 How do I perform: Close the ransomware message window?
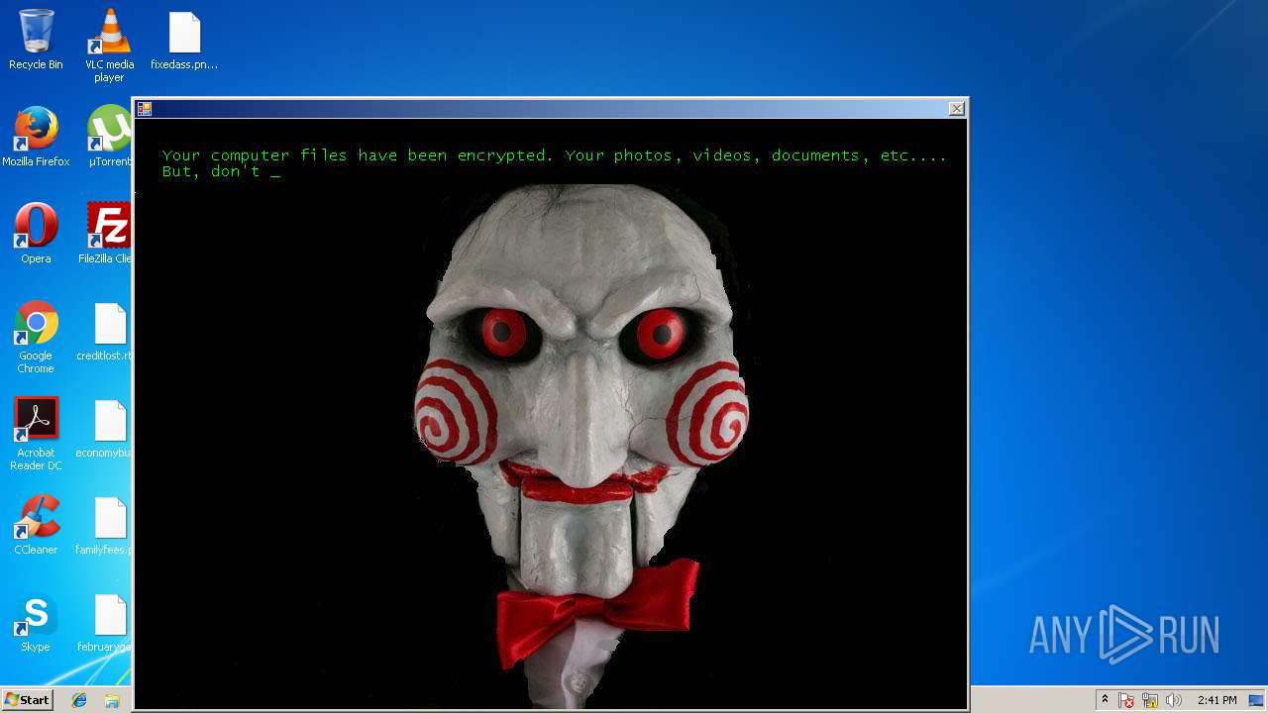(x=956, y=109)
